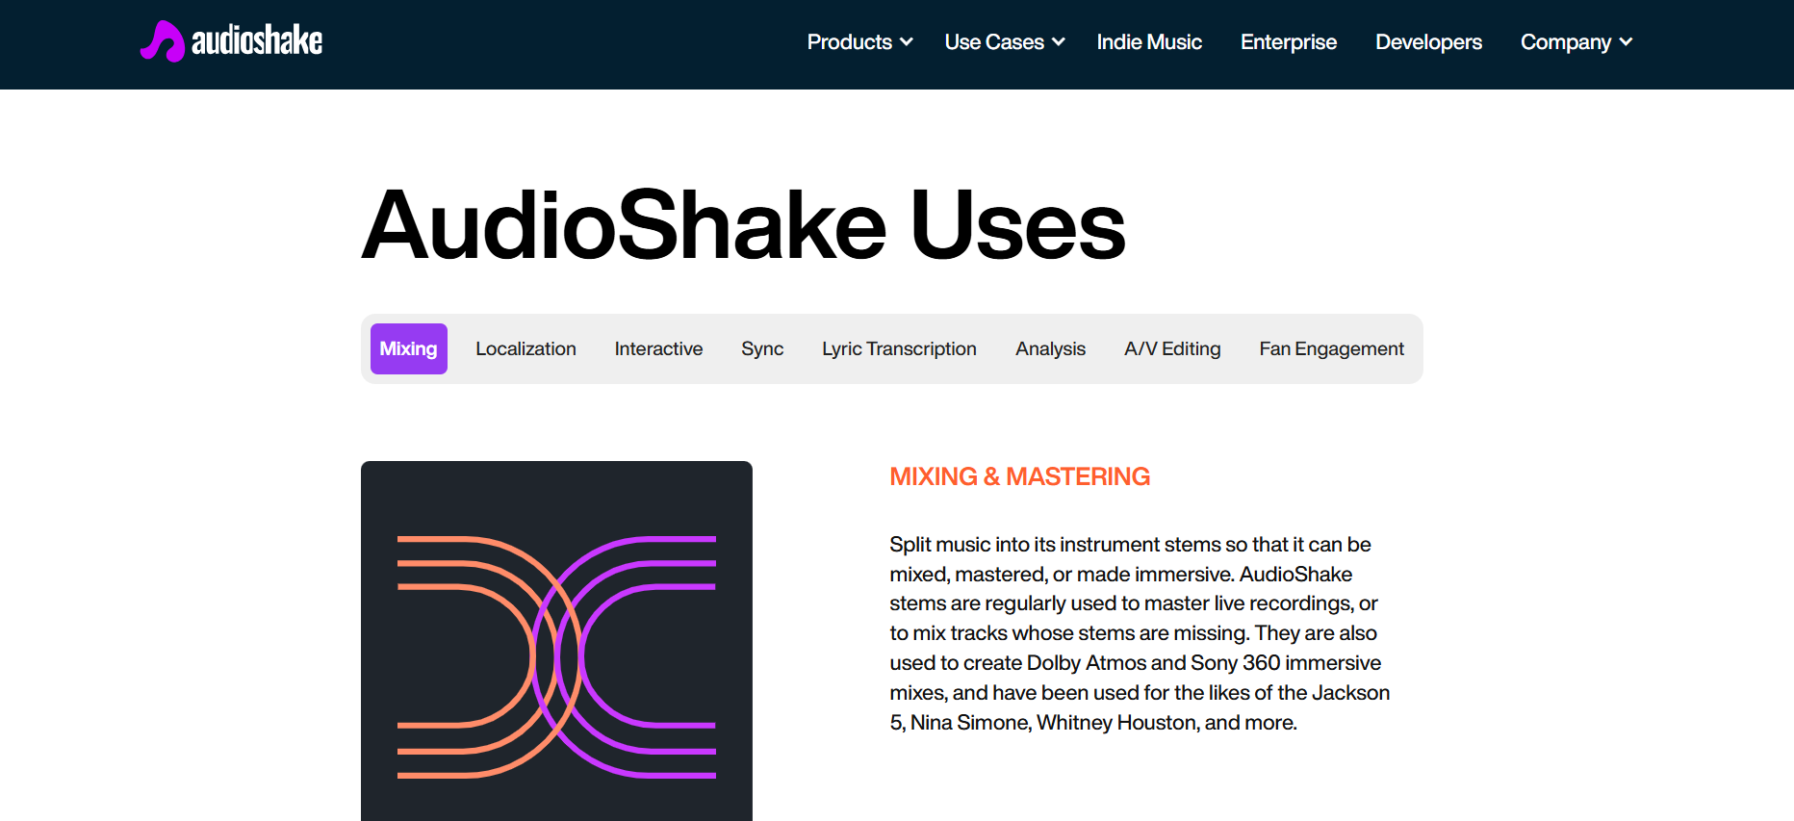Open the Enterprise page
Screen dimensions: 1794x821
tap(1289, 42)
